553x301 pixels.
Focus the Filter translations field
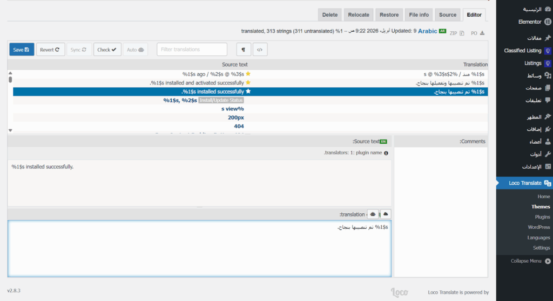coord(192,50)
